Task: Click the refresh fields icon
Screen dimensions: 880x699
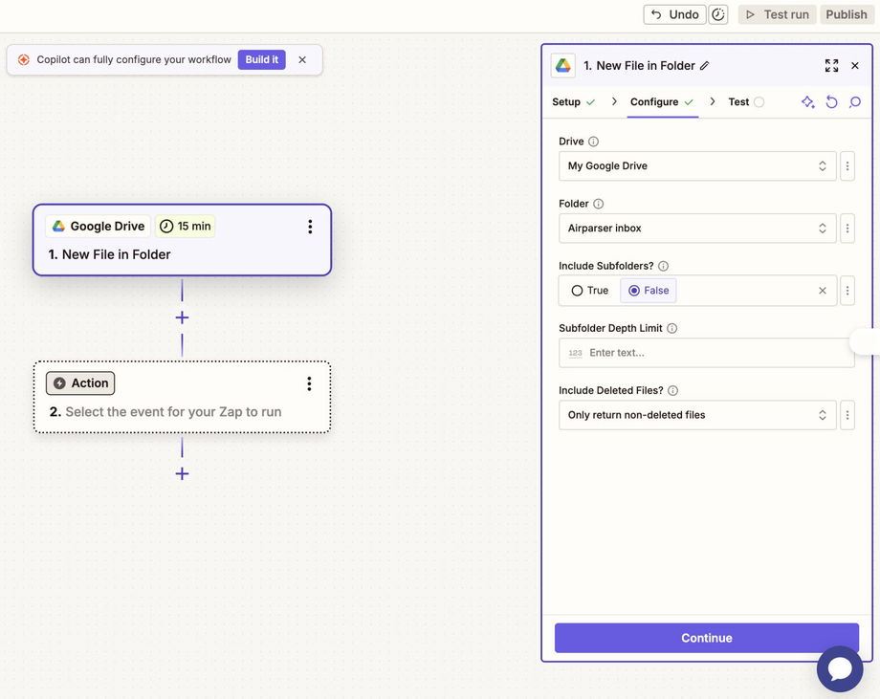Action: pos(832,102)
